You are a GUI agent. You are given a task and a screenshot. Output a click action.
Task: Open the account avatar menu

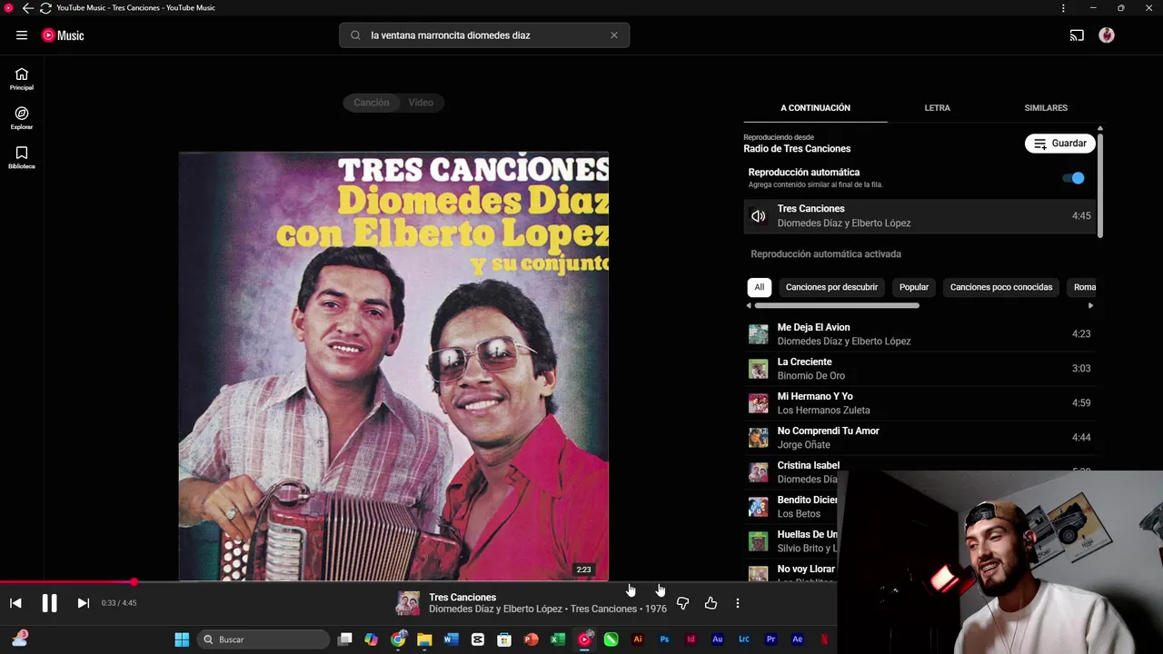click(1107, 35)
